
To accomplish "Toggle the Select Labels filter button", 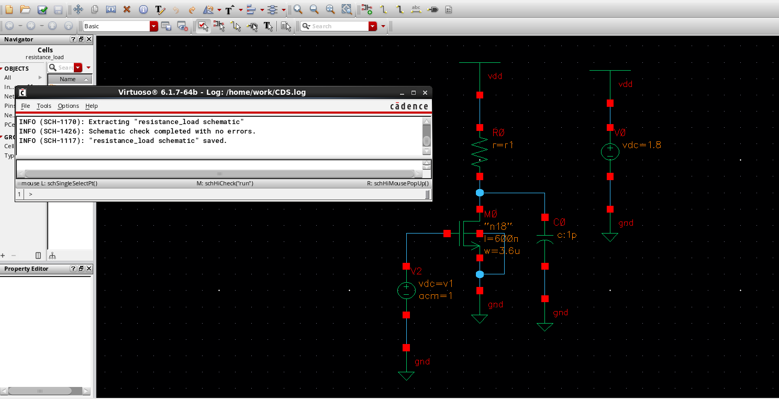I will pyautogui.click(x=268, y=26).
